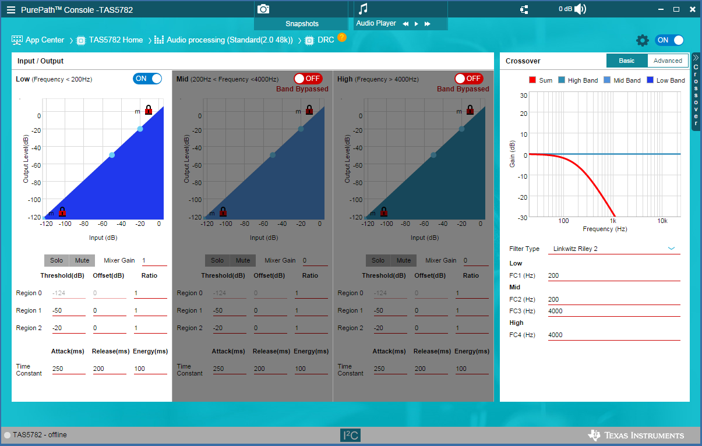
Task: Click the Sum red legend swatch
Action: 532,80
